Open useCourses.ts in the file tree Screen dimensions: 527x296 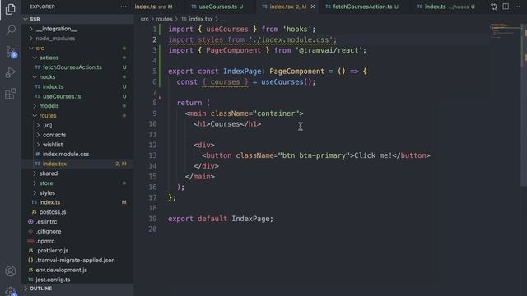(x=77, y=96)
